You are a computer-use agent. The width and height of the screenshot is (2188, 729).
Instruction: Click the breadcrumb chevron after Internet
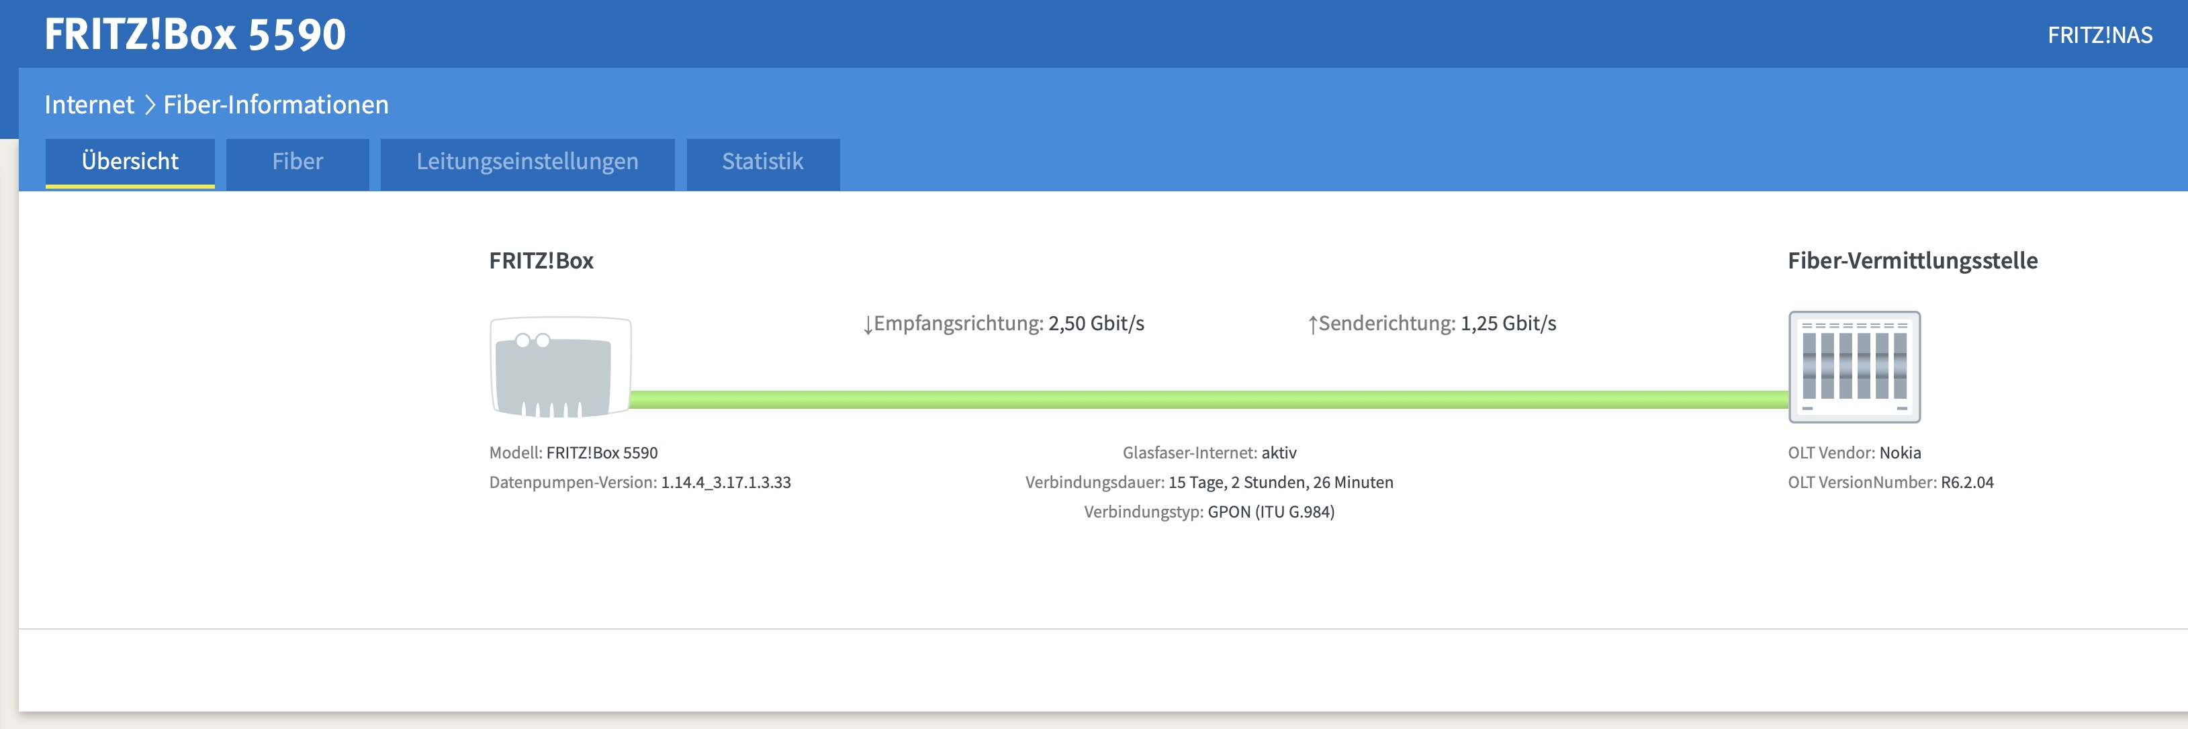[150, 105]
